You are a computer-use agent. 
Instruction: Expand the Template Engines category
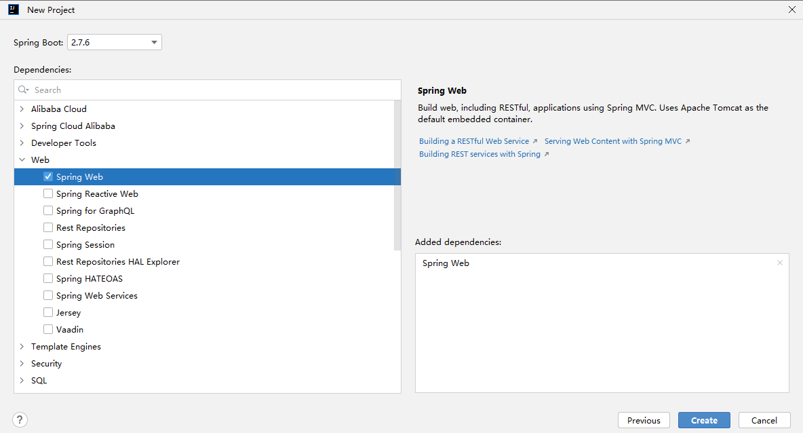tap(22, 346)
